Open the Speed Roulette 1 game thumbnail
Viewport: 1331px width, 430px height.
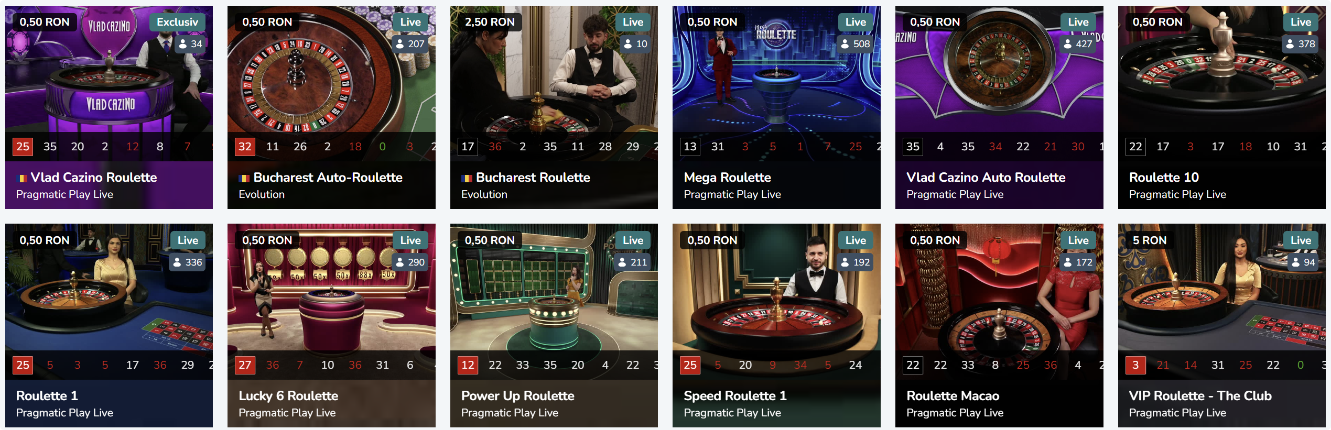tap(776, 288)
